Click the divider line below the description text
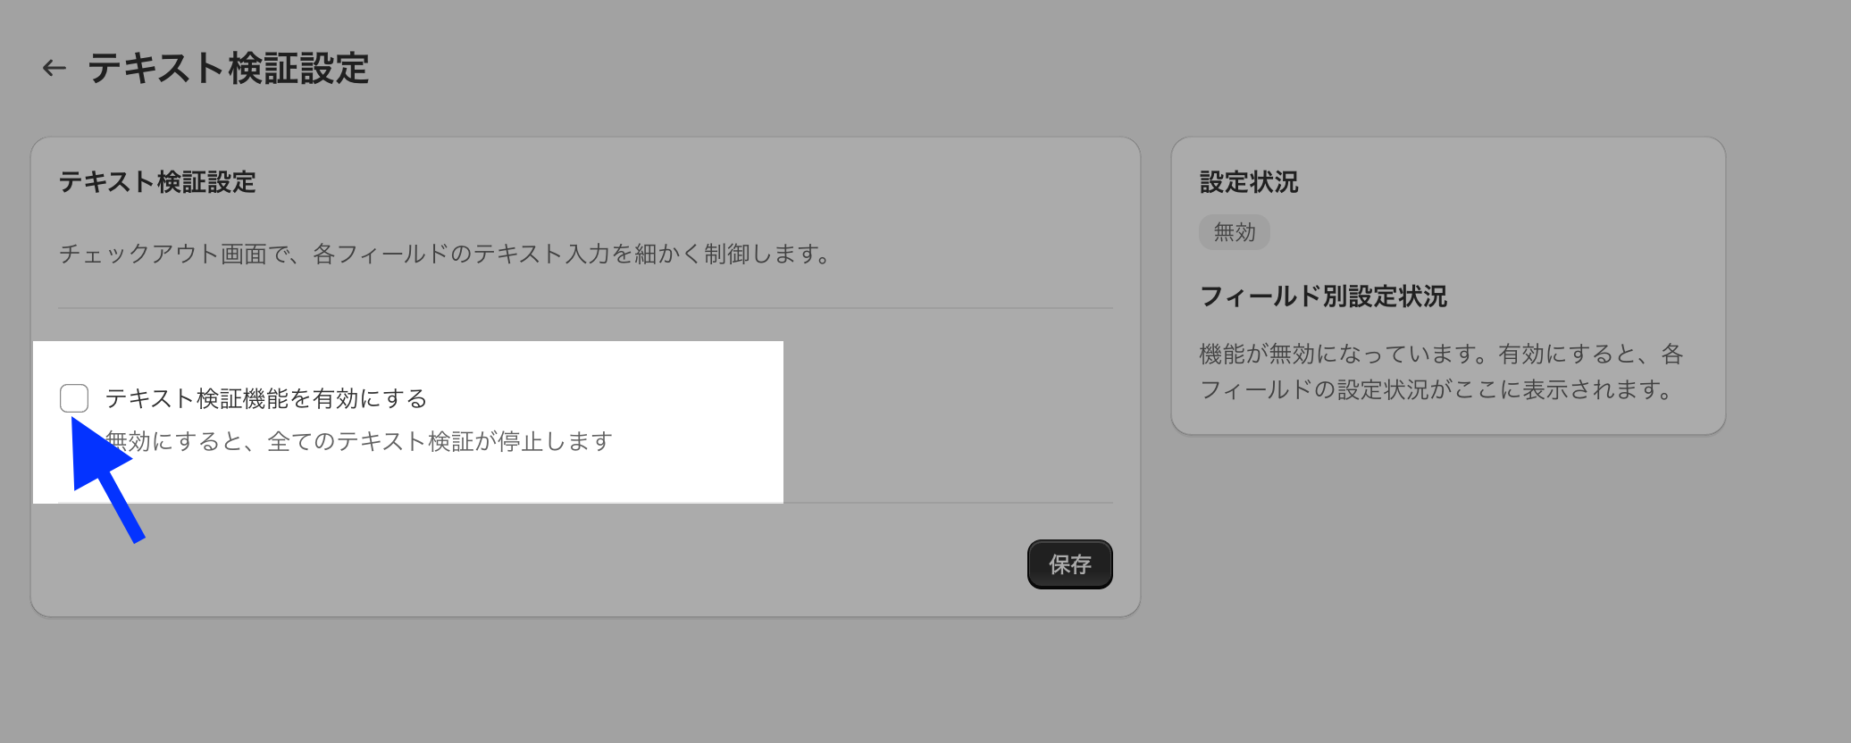The height and width of the screenshot is (743, 1851). [x=585, y=308]
